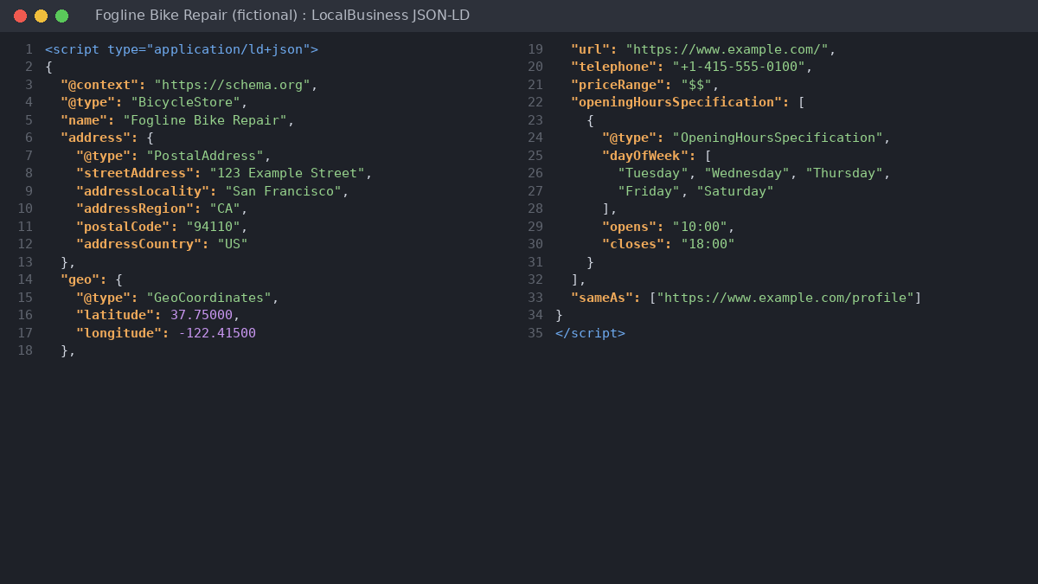Click the yellow minimize window button
The image size is (1038, 584).
coord(41,16)
